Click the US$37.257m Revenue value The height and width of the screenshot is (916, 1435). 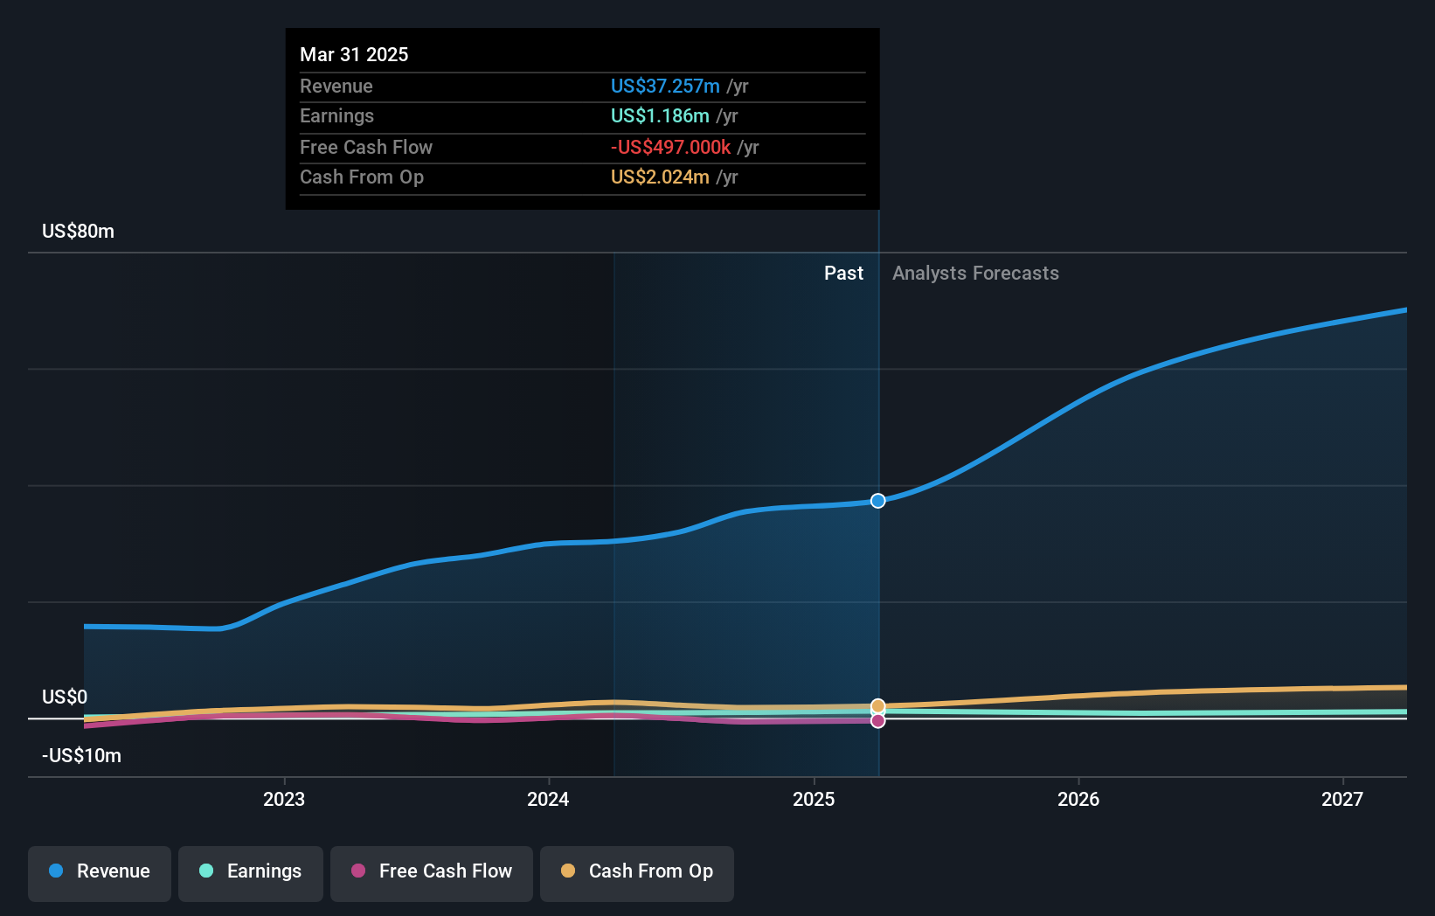pyautogui.click(x=665, y=86)
